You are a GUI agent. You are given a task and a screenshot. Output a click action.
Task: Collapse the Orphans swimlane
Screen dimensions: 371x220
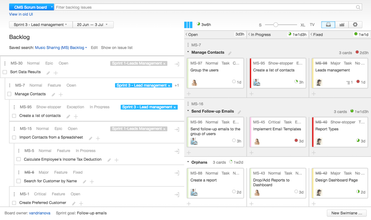click(188, 162)
